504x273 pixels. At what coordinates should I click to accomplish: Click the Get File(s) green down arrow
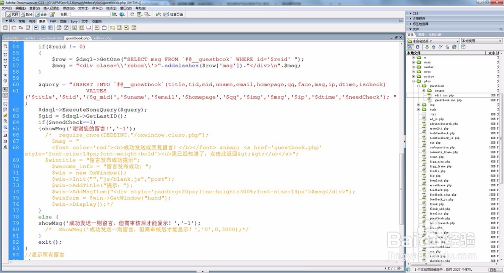[x=427, y=47]
